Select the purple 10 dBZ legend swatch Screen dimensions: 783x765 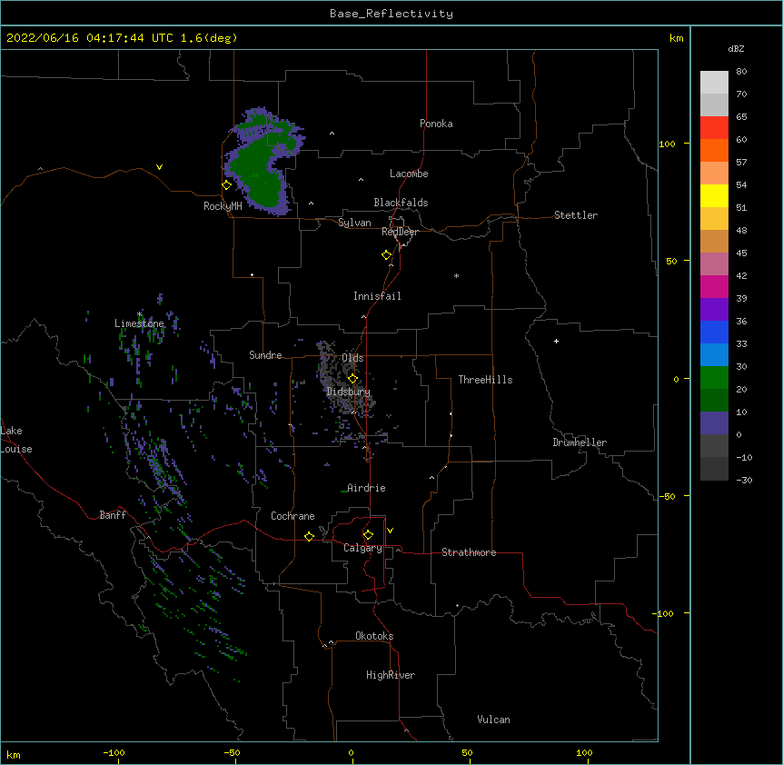(x=714, y=423)
